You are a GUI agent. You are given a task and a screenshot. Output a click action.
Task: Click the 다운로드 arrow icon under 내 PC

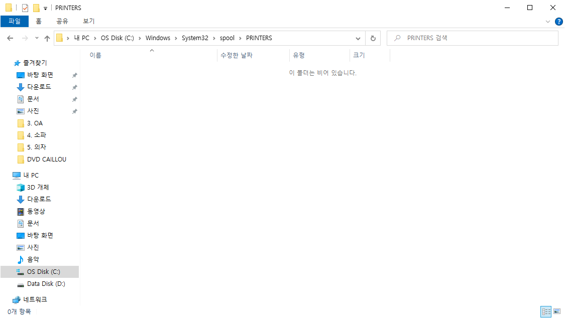(x=21, y=200)
